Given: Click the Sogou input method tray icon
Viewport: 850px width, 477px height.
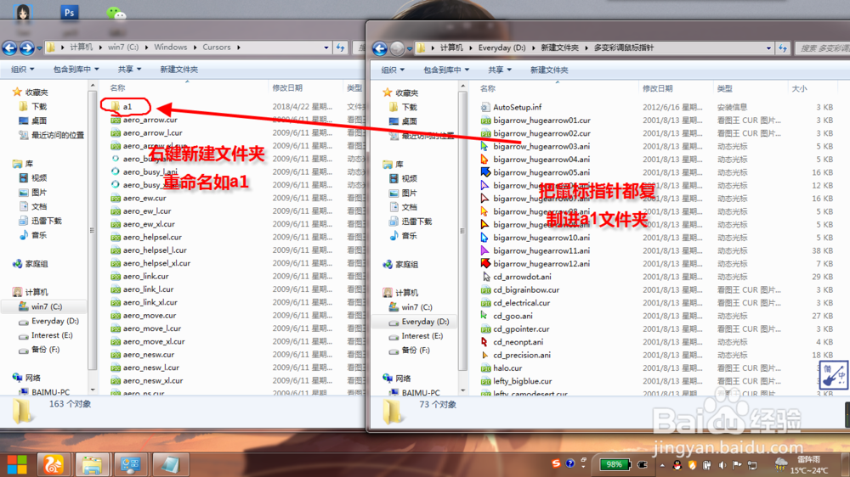Looking at the screenshot, I should click(556, 463).
